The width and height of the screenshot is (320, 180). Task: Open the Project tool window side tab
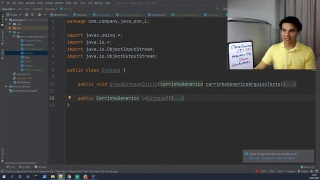2,19
